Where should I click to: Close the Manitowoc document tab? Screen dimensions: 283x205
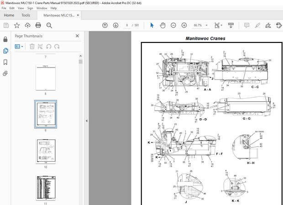pos(78,15)
